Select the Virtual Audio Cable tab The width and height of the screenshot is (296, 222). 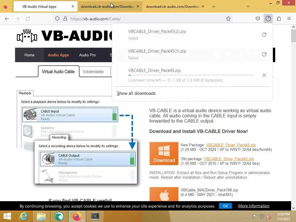coord(58,72)
